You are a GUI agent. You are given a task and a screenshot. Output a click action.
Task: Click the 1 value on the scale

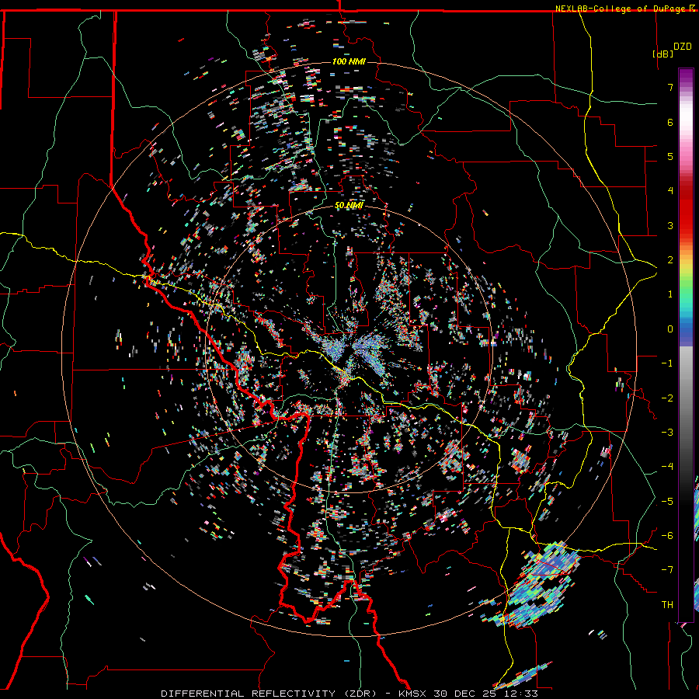[670, 294]
